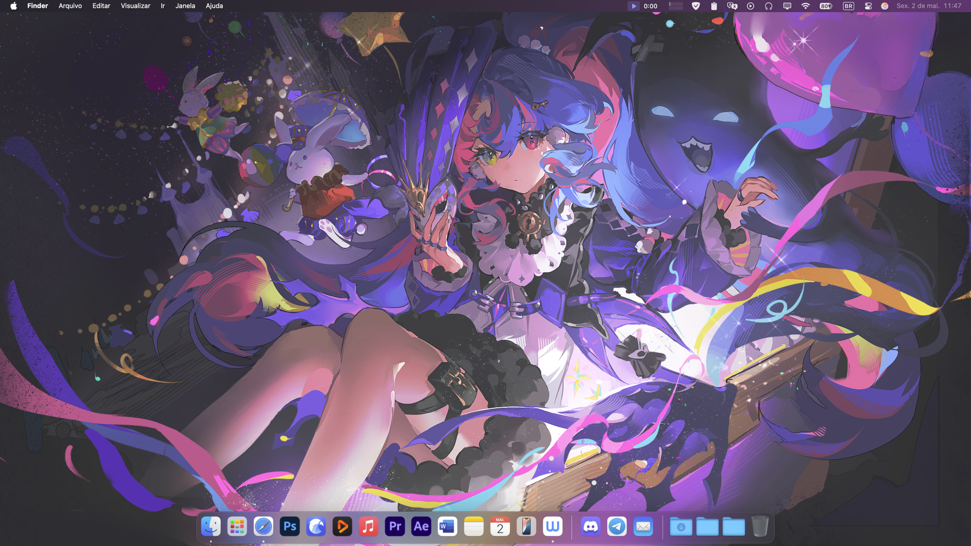Launch Premiere Pro from the dock
The height and width of the screenshot is (546, 971).
[x=395, y=527]
